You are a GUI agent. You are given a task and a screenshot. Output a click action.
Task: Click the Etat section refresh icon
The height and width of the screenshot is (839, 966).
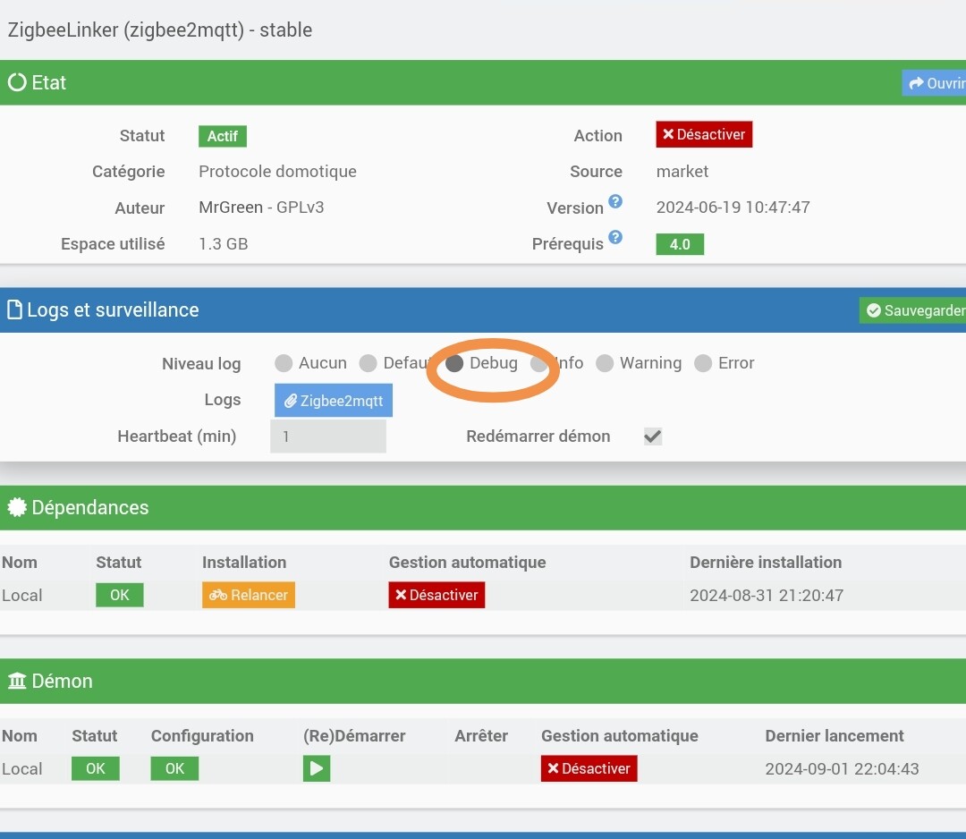click(17, 82)
